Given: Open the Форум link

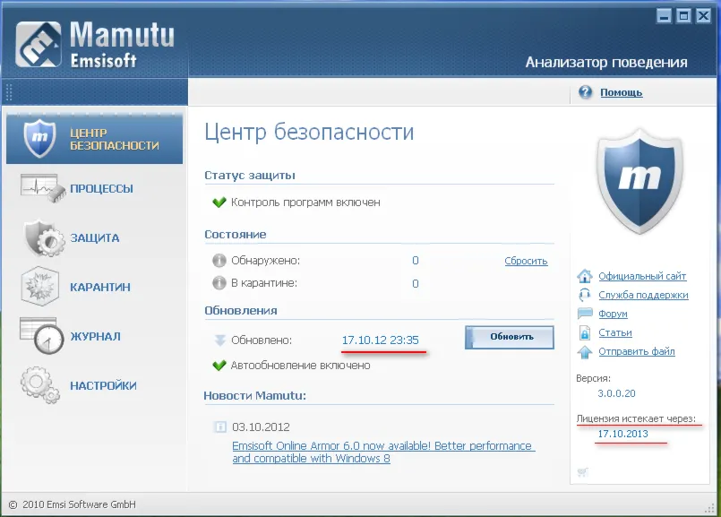Looking at the screenshot, I should (613, 314).
